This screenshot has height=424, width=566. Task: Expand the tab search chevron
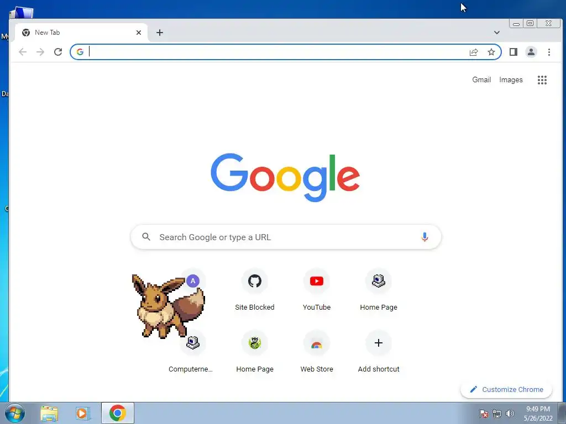pos(497,33)
